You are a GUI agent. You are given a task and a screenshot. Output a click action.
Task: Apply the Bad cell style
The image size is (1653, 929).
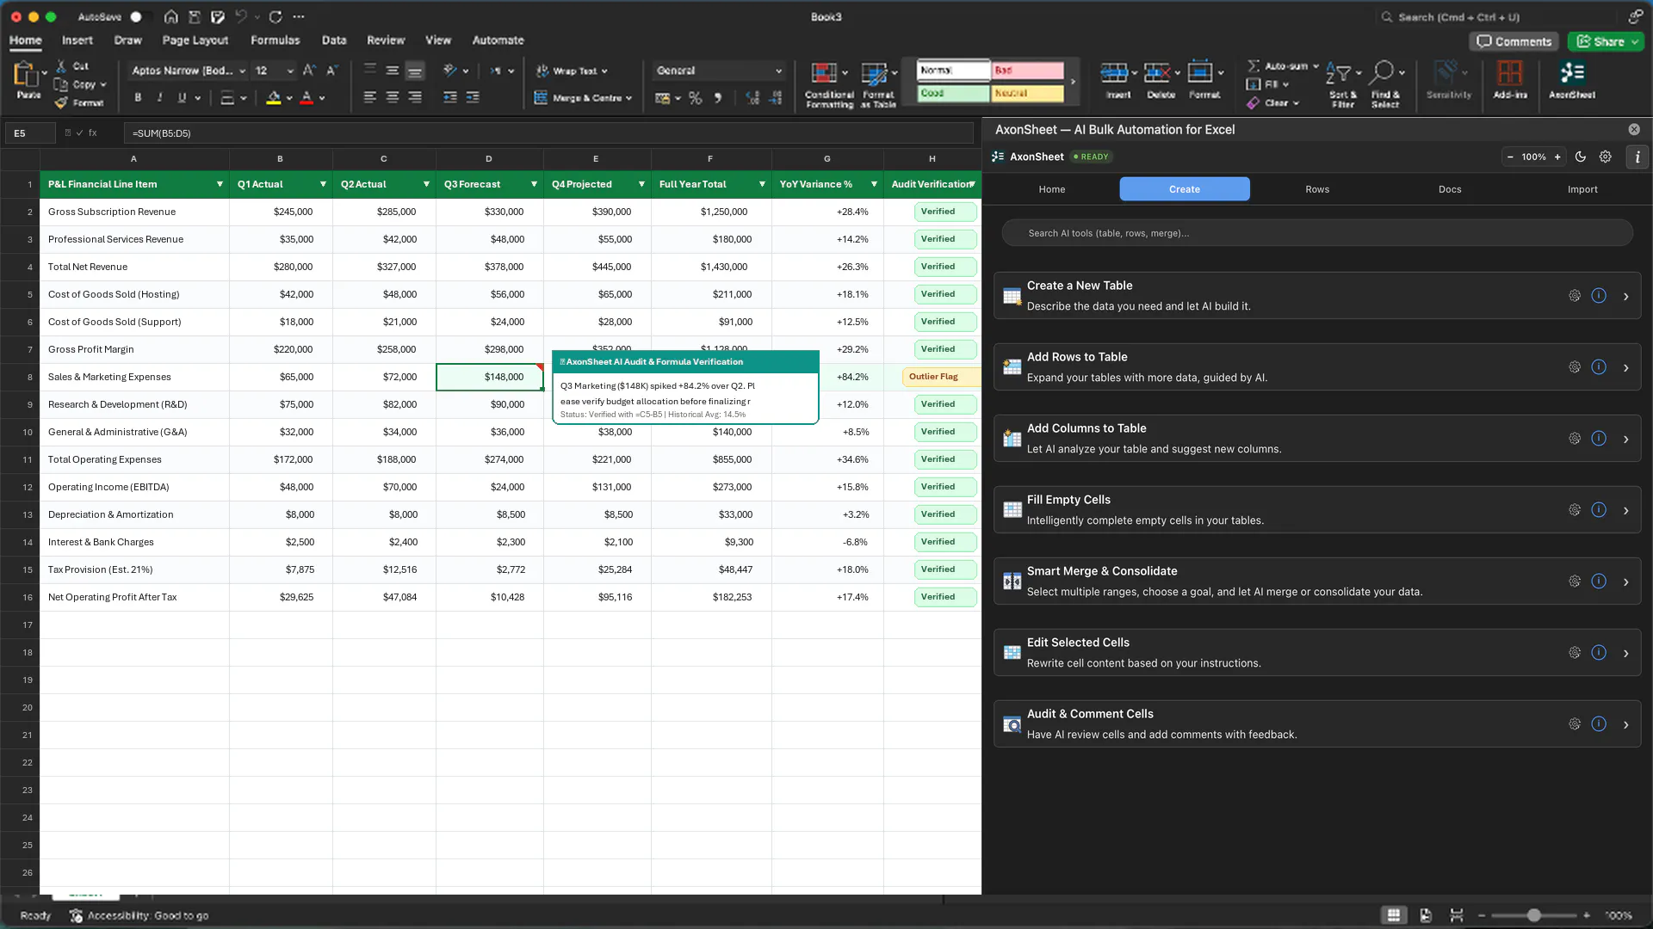(x=1028, y=71)
